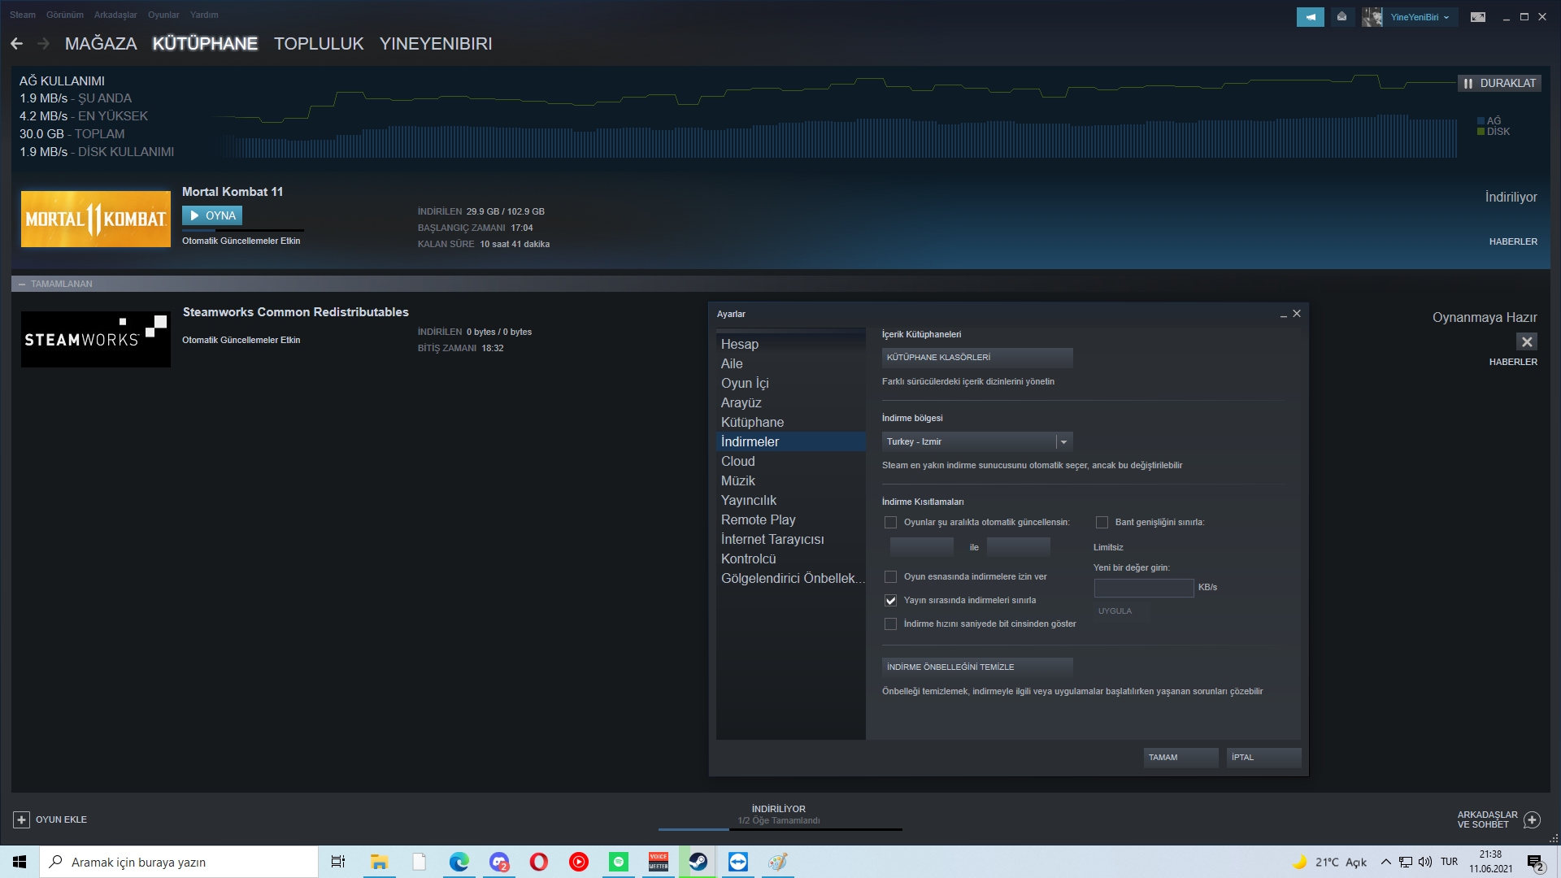
Task: Switch to Big Picture mode icon
Action: coord(1478,17)
